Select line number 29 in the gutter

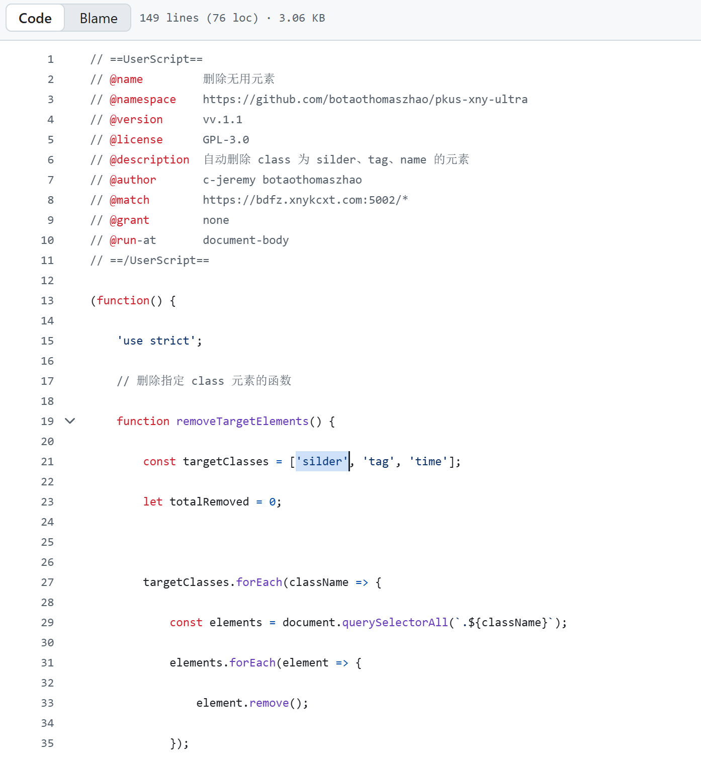click(x=47, y=623)
